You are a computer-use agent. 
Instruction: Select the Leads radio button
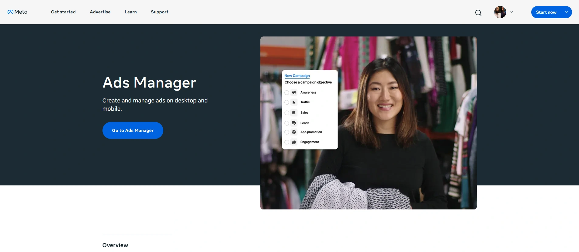coord(287,123)
